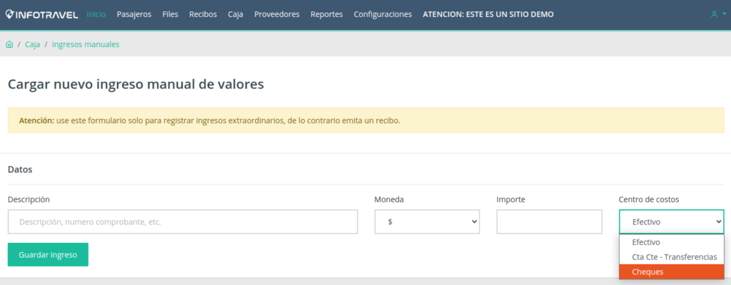Open the Configuraciones menu
Viewport: 731px width, 285px height.
383,14
